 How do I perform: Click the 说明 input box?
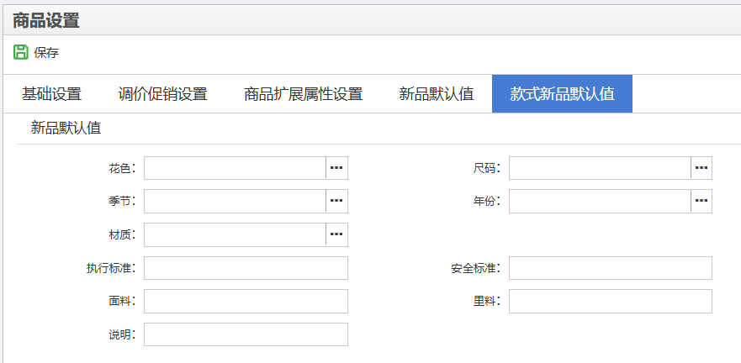coord(246,334)
